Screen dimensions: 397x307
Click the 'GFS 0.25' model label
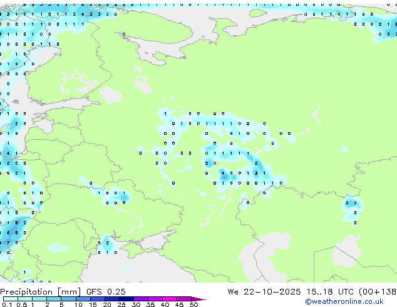pyautogui.click(x=106, y=292)
